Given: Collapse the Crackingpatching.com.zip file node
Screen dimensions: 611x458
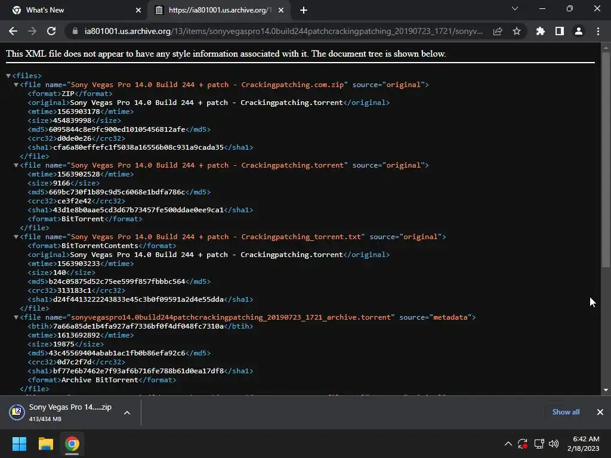Looking at the screenshot, I should click(16, 85).
